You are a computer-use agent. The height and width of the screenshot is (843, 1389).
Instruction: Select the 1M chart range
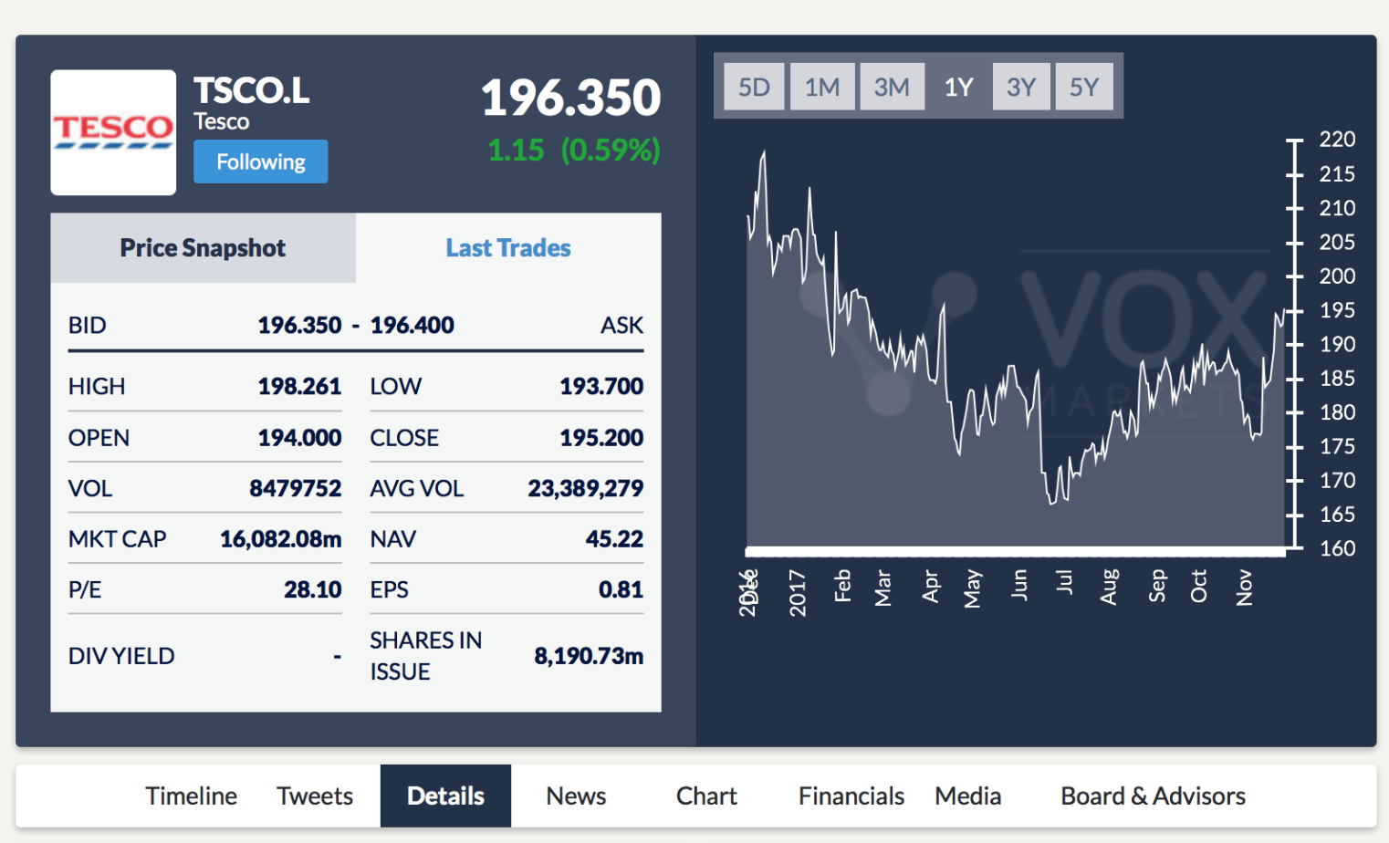(822, 87)
